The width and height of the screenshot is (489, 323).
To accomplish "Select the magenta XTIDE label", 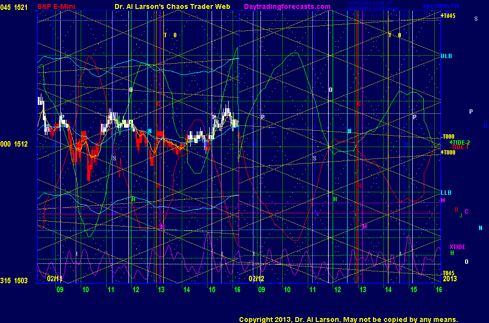I will pyautogui.click(x=457, y=247).
